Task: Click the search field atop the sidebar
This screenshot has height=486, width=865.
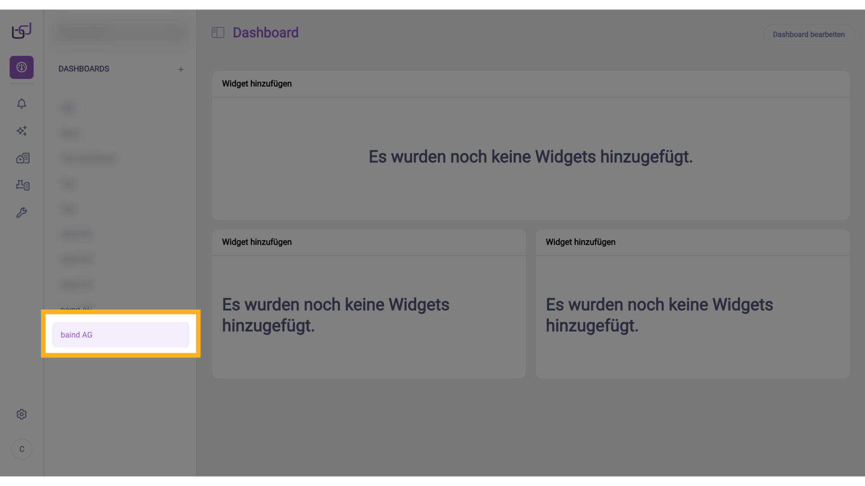Action: click(120, 32)
